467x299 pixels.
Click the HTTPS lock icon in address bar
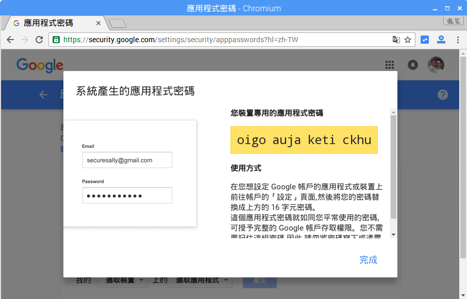pos(56,39)
